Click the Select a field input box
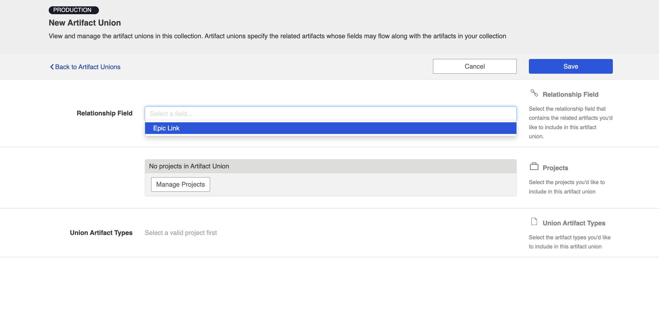 [330, 114]
